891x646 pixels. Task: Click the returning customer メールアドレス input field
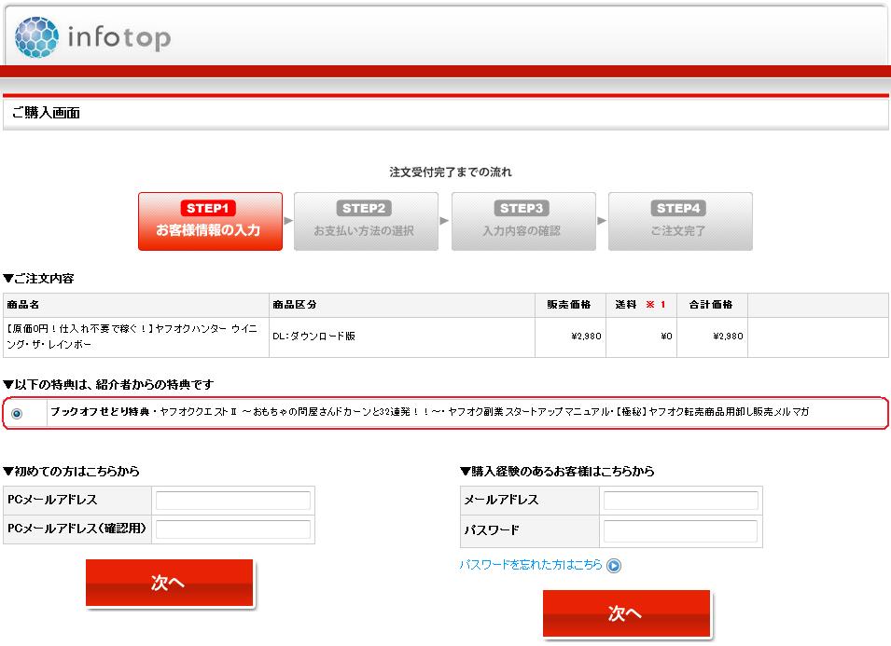click(680, 500)
